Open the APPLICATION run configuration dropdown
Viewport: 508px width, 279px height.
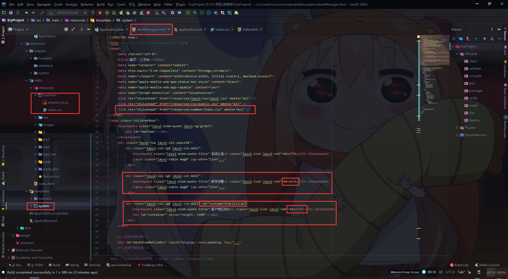(x=68, y=13)
